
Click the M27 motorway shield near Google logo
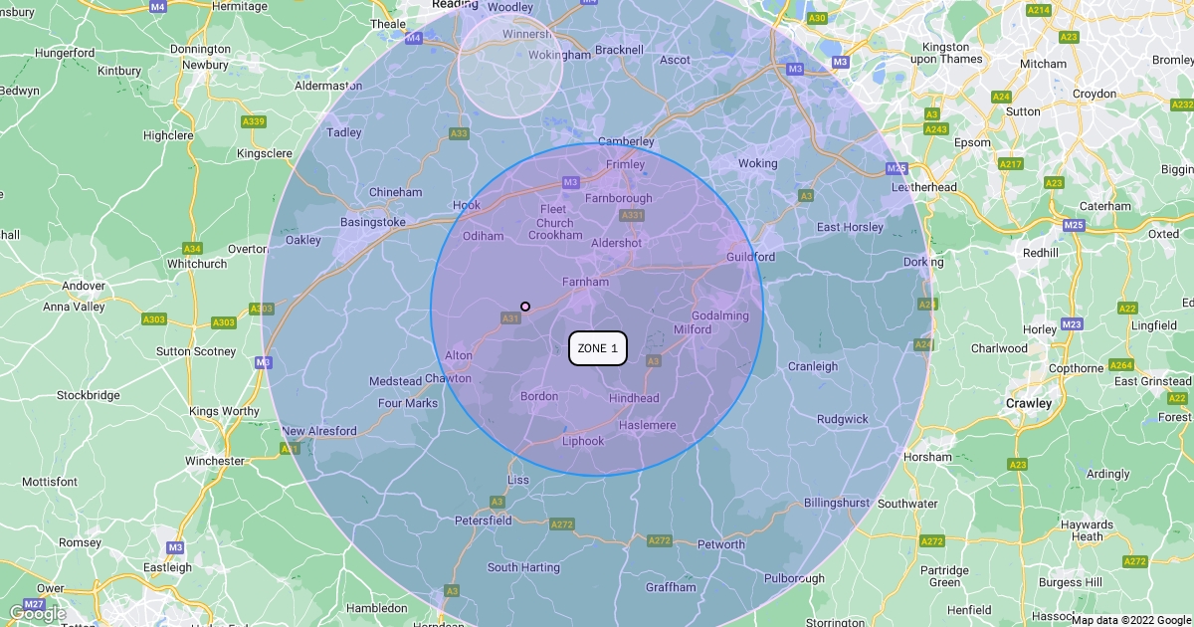34,605
